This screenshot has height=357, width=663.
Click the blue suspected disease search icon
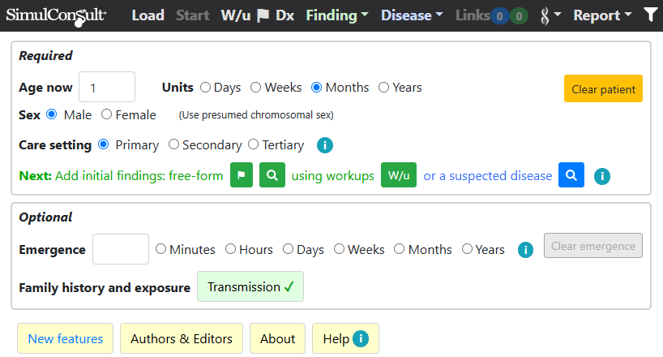pos(571,175)
